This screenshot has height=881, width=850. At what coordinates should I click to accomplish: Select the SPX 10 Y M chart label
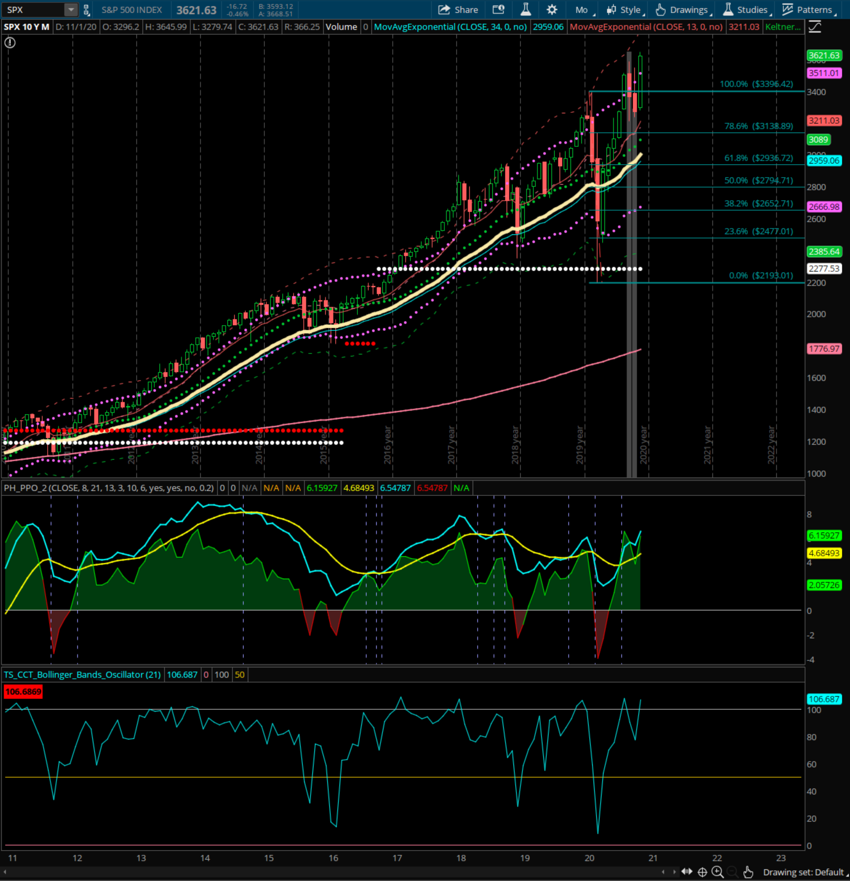(26, 27)
